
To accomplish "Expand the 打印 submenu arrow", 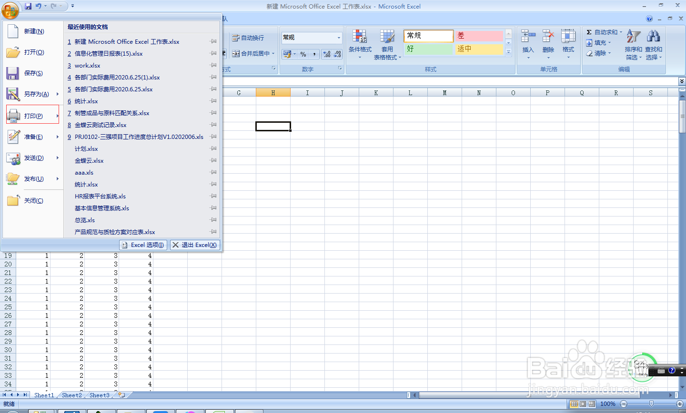I will pyautogui.click(x=58, y=116).
